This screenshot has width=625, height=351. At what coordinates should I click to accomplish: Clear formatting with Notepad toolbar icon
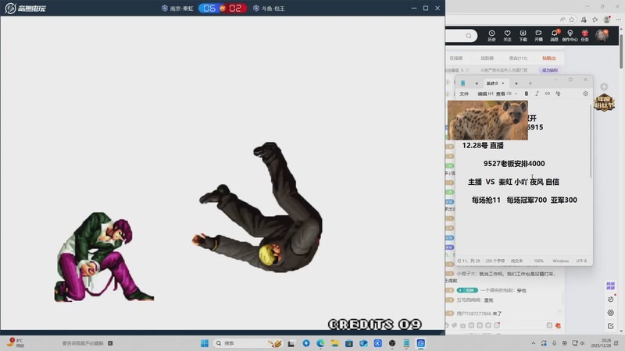(x=558, y=94)
